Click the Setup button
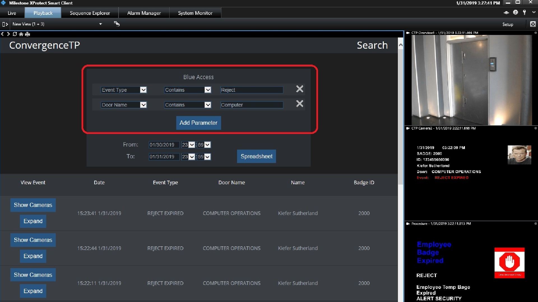 [x=508, y=24]
